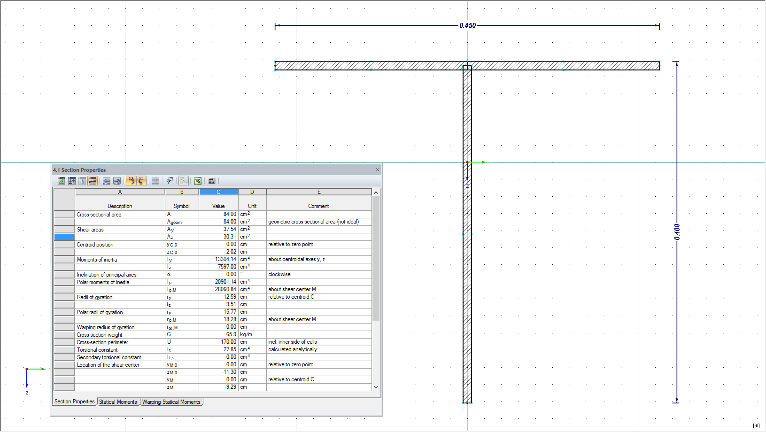The height and width of the screenshot is (432, 766).
Task: Open the filter funnel tool
Action: pyautogui.click(x=170, y=181)
